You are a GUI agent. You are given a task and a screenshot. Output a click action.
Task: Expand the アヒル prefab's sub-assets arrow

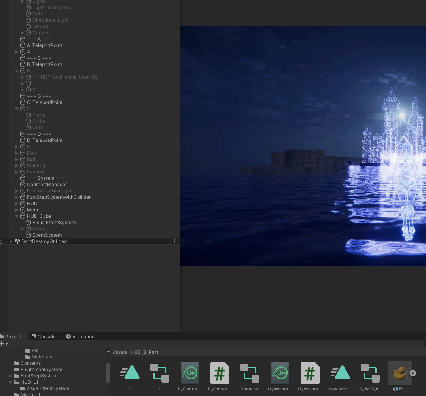[x=413, y=373]
